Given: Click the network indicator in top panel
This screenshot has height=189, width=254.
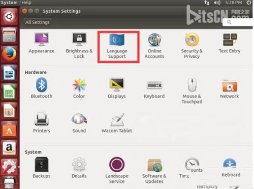Looking at the screenshot, I should pos(207,3).
